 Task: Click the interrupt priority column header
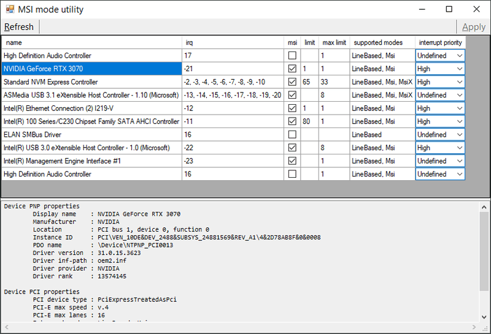click(x=440, y=42)
